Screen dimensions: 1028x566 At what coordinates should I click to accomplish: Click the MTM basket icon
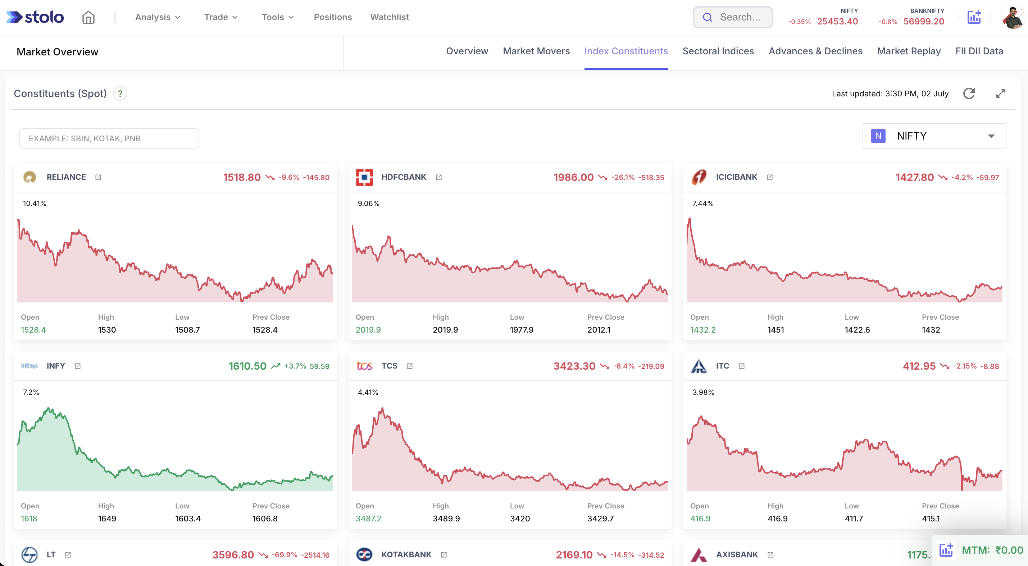tap(946, 550)
